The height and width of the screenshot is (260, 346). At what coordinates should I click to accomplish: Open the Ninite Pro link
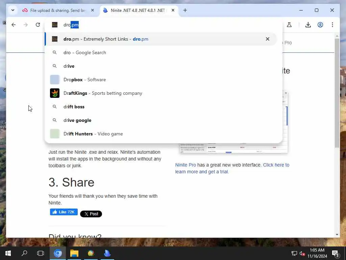[x=186, y=165]
